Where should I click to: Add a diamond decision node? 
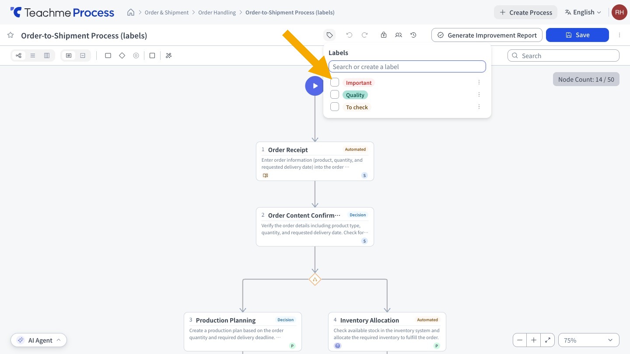[122, 56]
